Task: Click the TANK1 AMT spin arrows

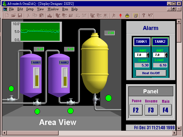Action: [148, 55]
